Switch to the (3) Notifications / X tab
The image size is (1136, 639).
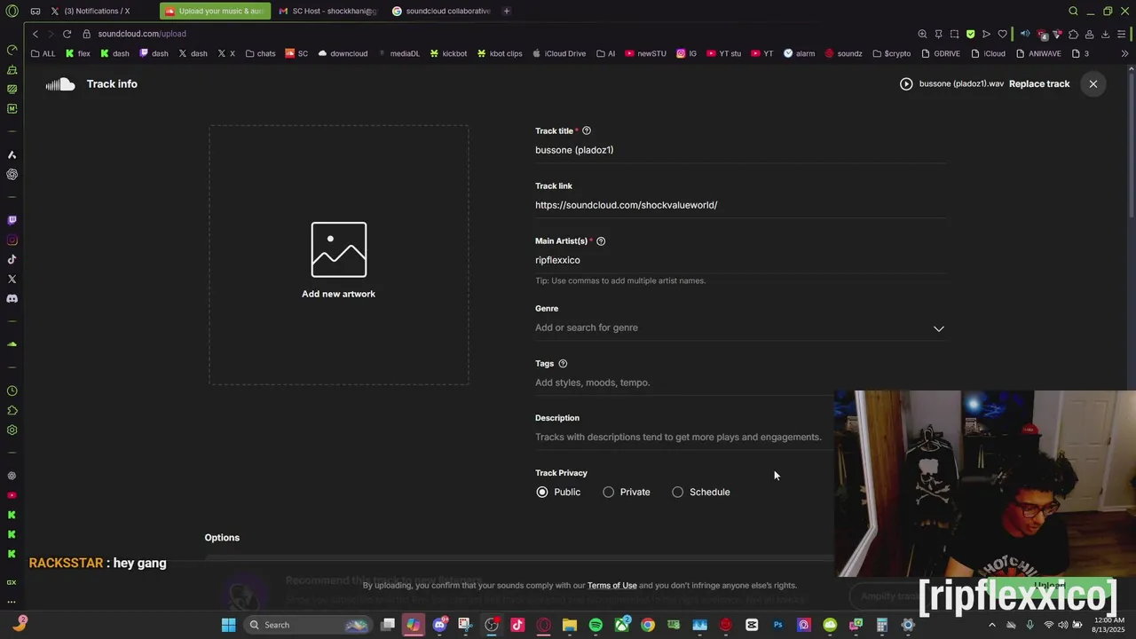pos(98,11)
